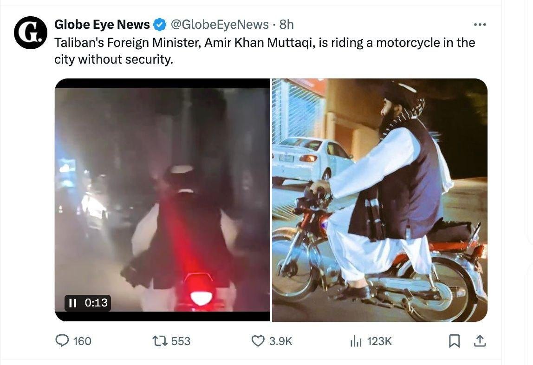
Task: Open the 8h timestamp link
Action: (x=286, y=24)
